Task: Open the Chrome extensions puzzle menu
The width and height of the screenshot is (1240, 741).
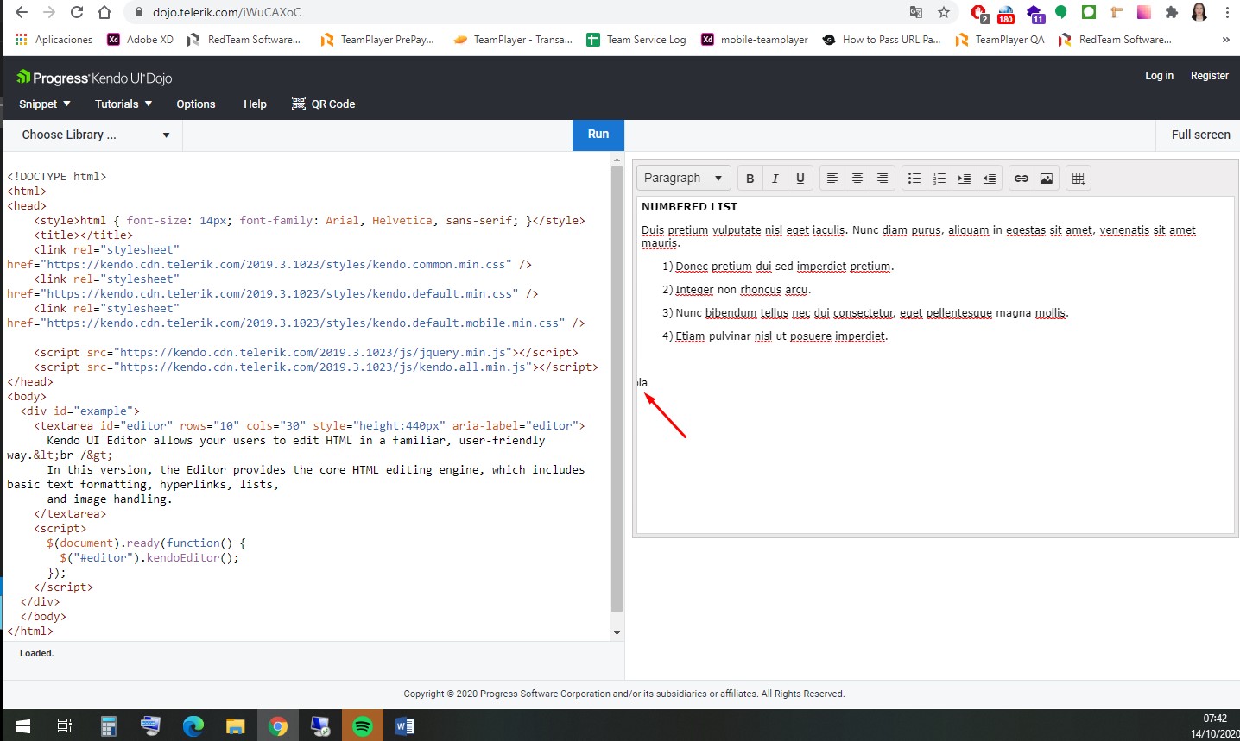Action: pos(1172,12)
